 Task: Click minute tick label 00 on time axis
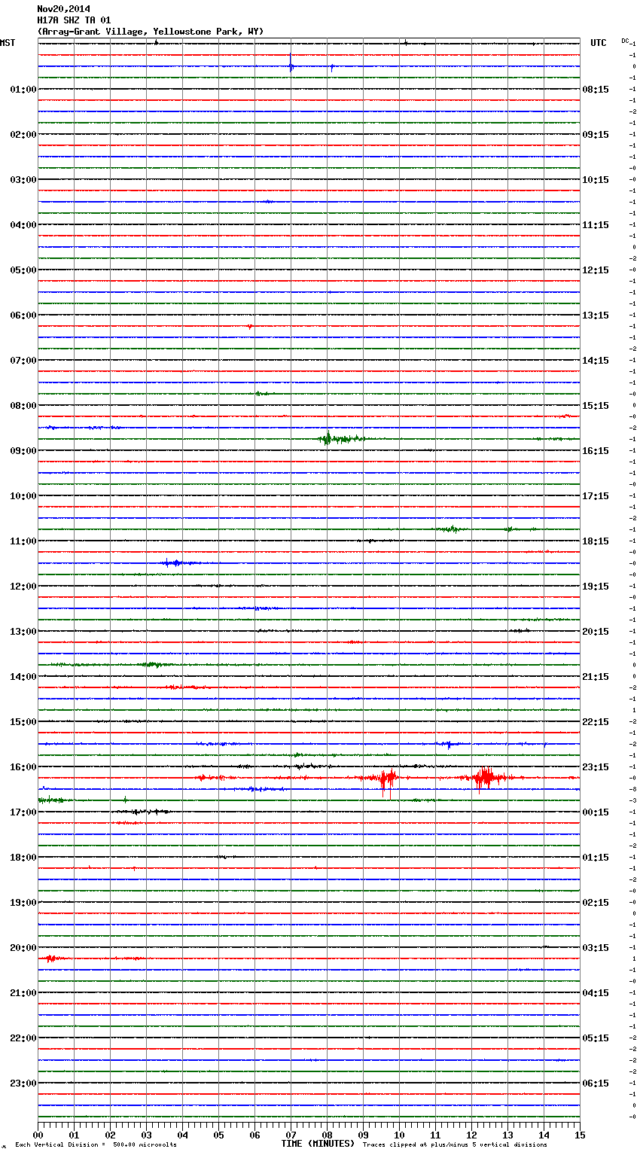[x=38, y=1135]
